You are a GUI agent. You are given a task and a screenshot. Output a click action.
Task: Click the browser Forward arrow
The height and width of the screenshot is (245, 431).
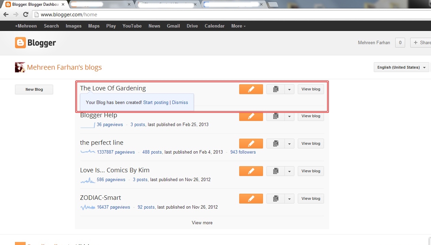coord(16,14)
